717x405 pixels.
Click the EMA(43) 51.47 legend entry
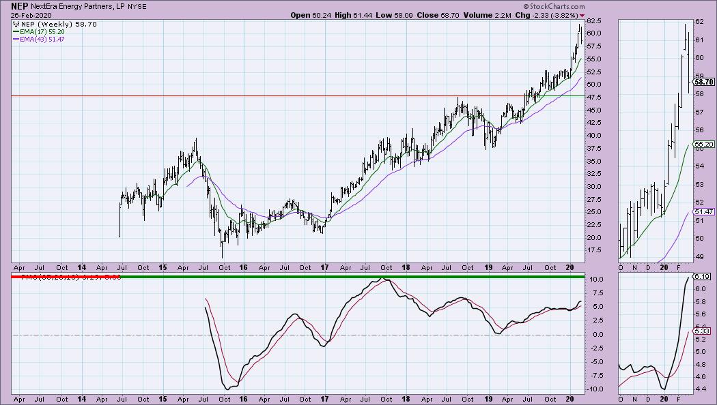pos(39,40)
